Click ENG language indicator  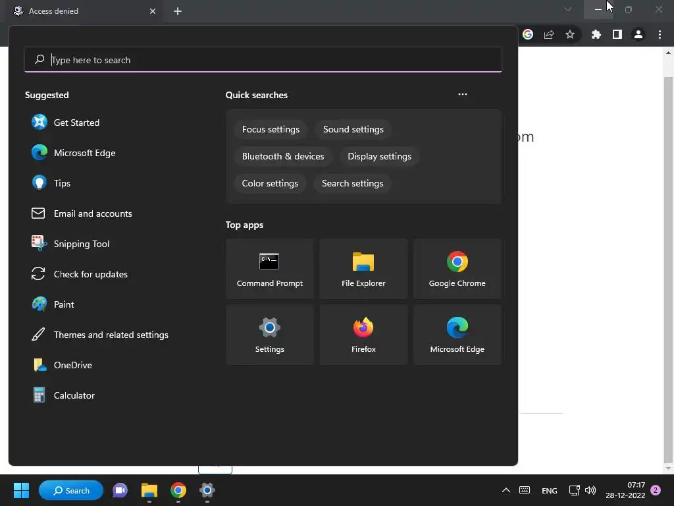(x=550, y=490)
